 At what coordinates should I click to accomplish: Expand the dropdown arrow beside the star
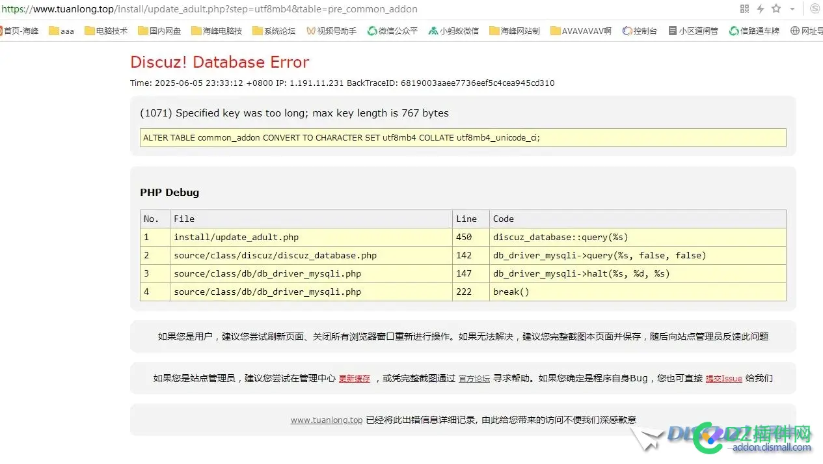[792, 9]
